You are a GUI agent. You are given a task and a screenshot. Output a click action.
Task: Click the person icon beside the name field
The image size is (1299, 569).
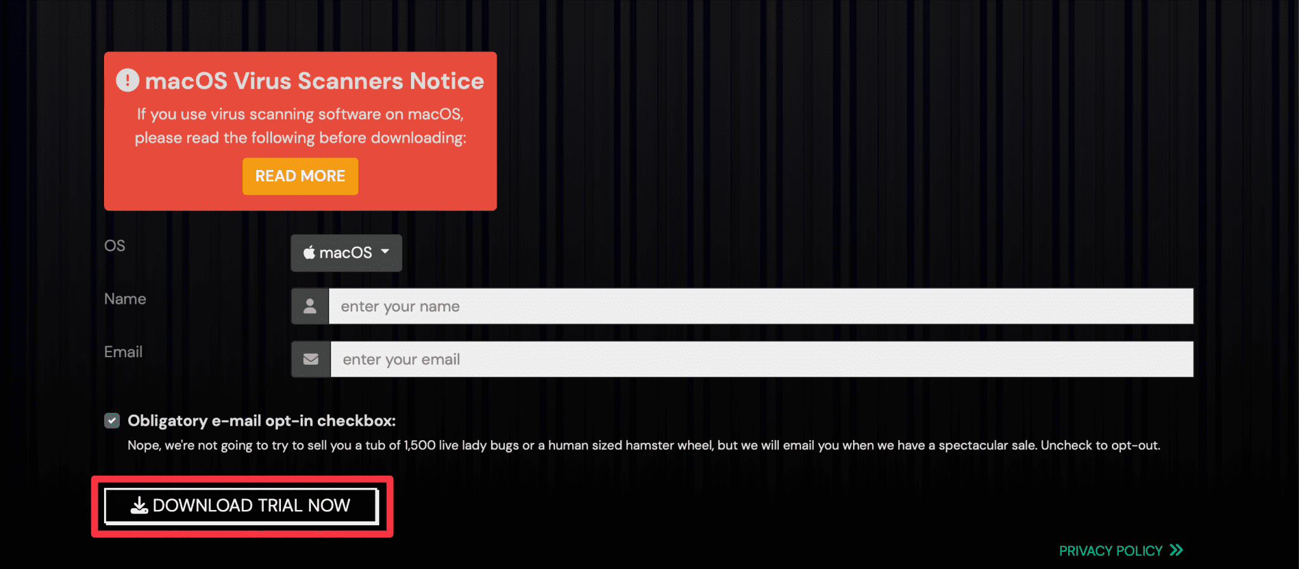click(x=310, y=306)
